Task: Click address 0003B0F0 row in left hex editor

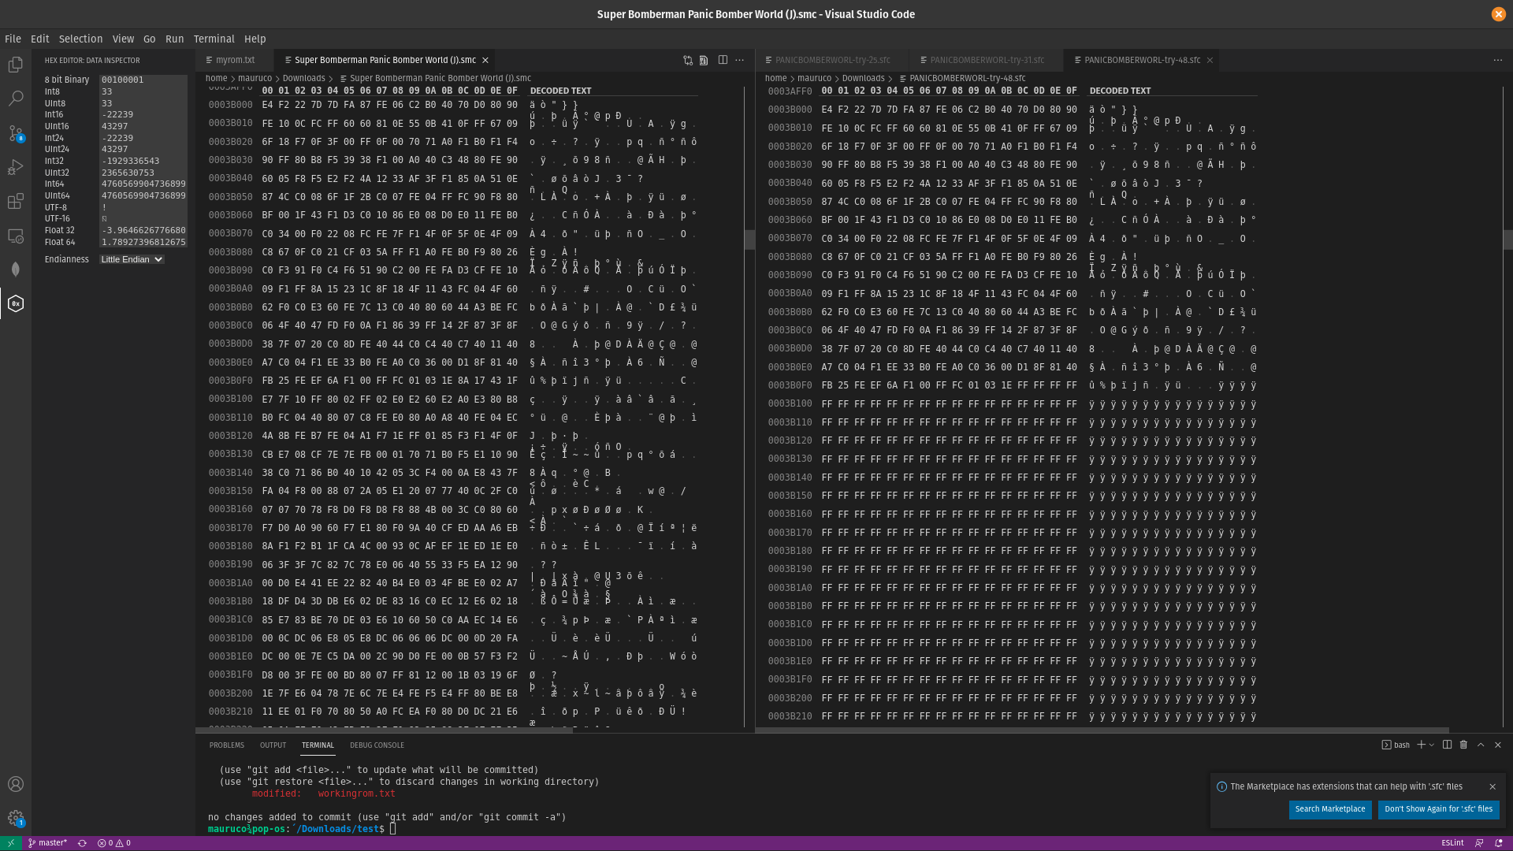Action: (x=453, y=381)
